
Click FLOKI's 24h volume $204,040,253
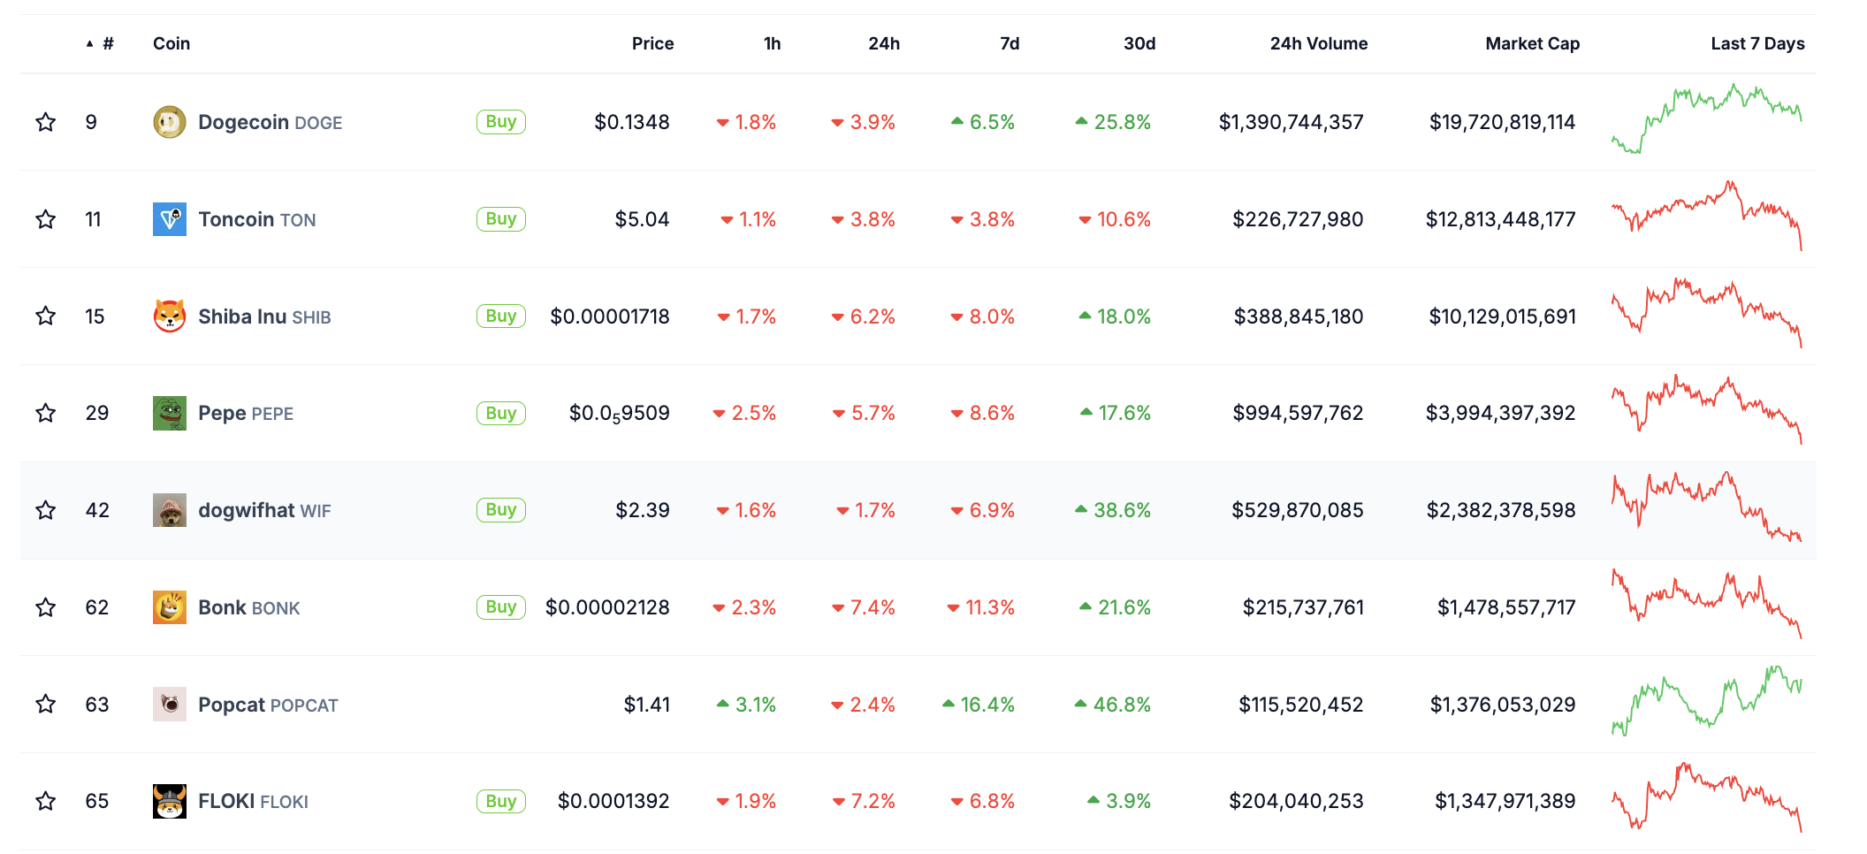[x=1296, y=801]
